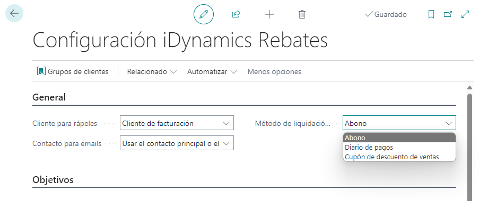The width and height of the screenshot is (488, 201).
Task: Click Método de liquidación combo box
Action: pos(399,123)
